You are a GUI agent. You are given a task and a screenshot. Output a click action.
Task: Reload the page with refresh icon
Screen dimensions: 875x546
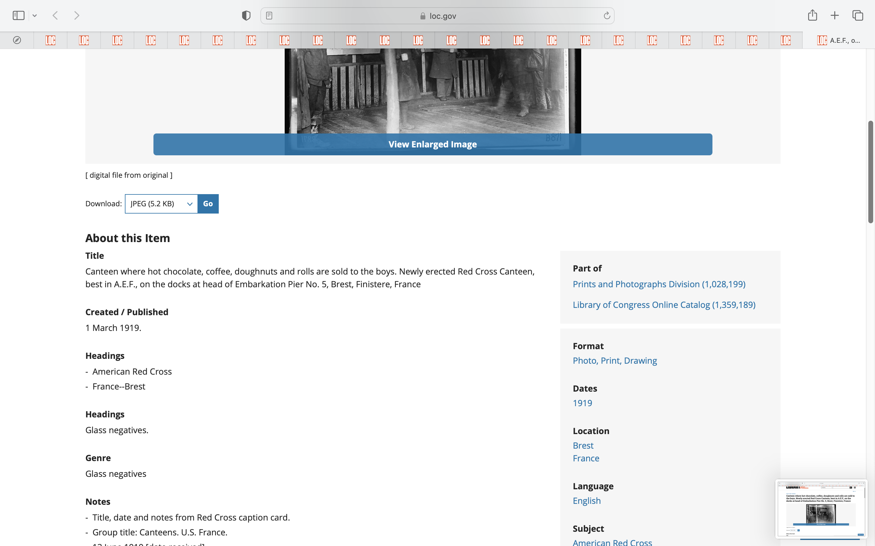pos(607,15)
